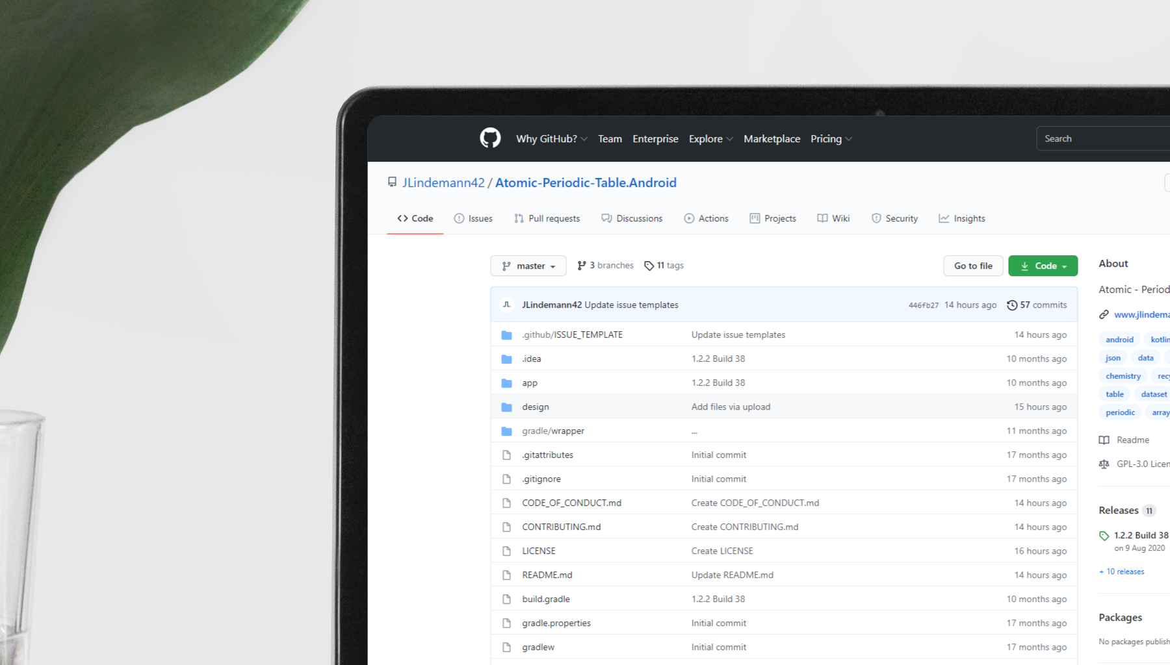
Task: Open the 57 commits history link
Action: [1037, 305]
